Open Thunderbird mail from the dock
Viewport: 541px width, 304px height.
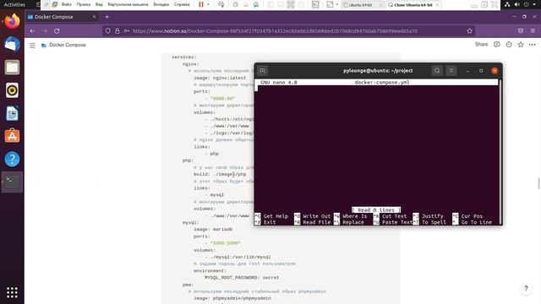(12, 44)
